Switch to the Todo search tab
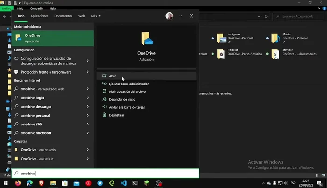This screenshot has width=327, height=188. (x=21, y=16)
